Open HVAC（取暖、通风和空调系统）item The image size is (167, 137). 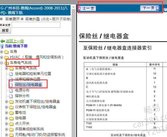(37, 57)
